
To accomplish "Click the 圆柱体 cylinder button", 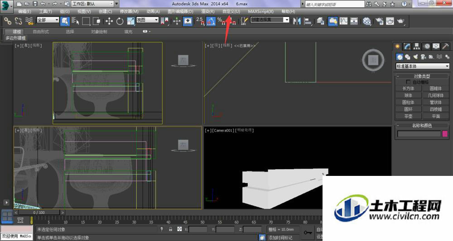I will point(408,102).
